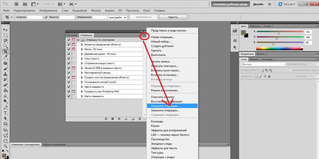The image size is (319, 159).
Task: Open the пикс/дюйм resolution units dropdown
Action: 118,18
